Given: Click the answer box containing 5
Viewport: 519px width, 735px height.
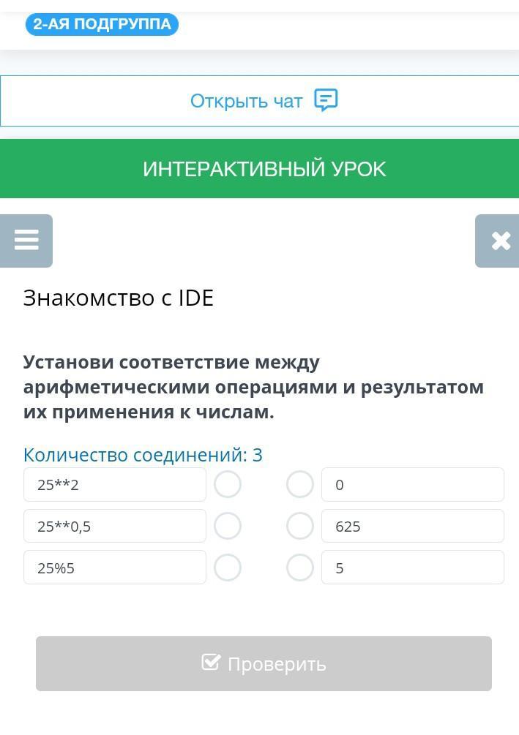Looking at the screenshot, I should (x=413, y=568).
